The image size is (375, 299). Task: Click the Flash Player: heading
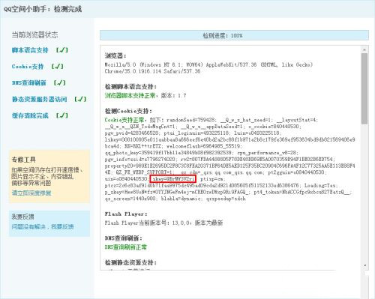[x=126, y=214]
